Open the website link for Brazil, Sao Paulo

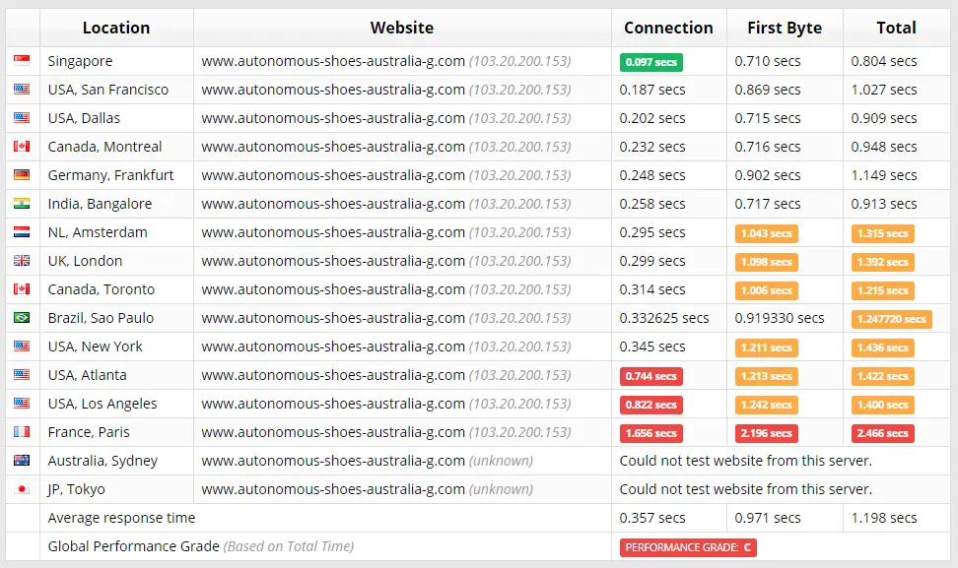(x=333, y=318)
